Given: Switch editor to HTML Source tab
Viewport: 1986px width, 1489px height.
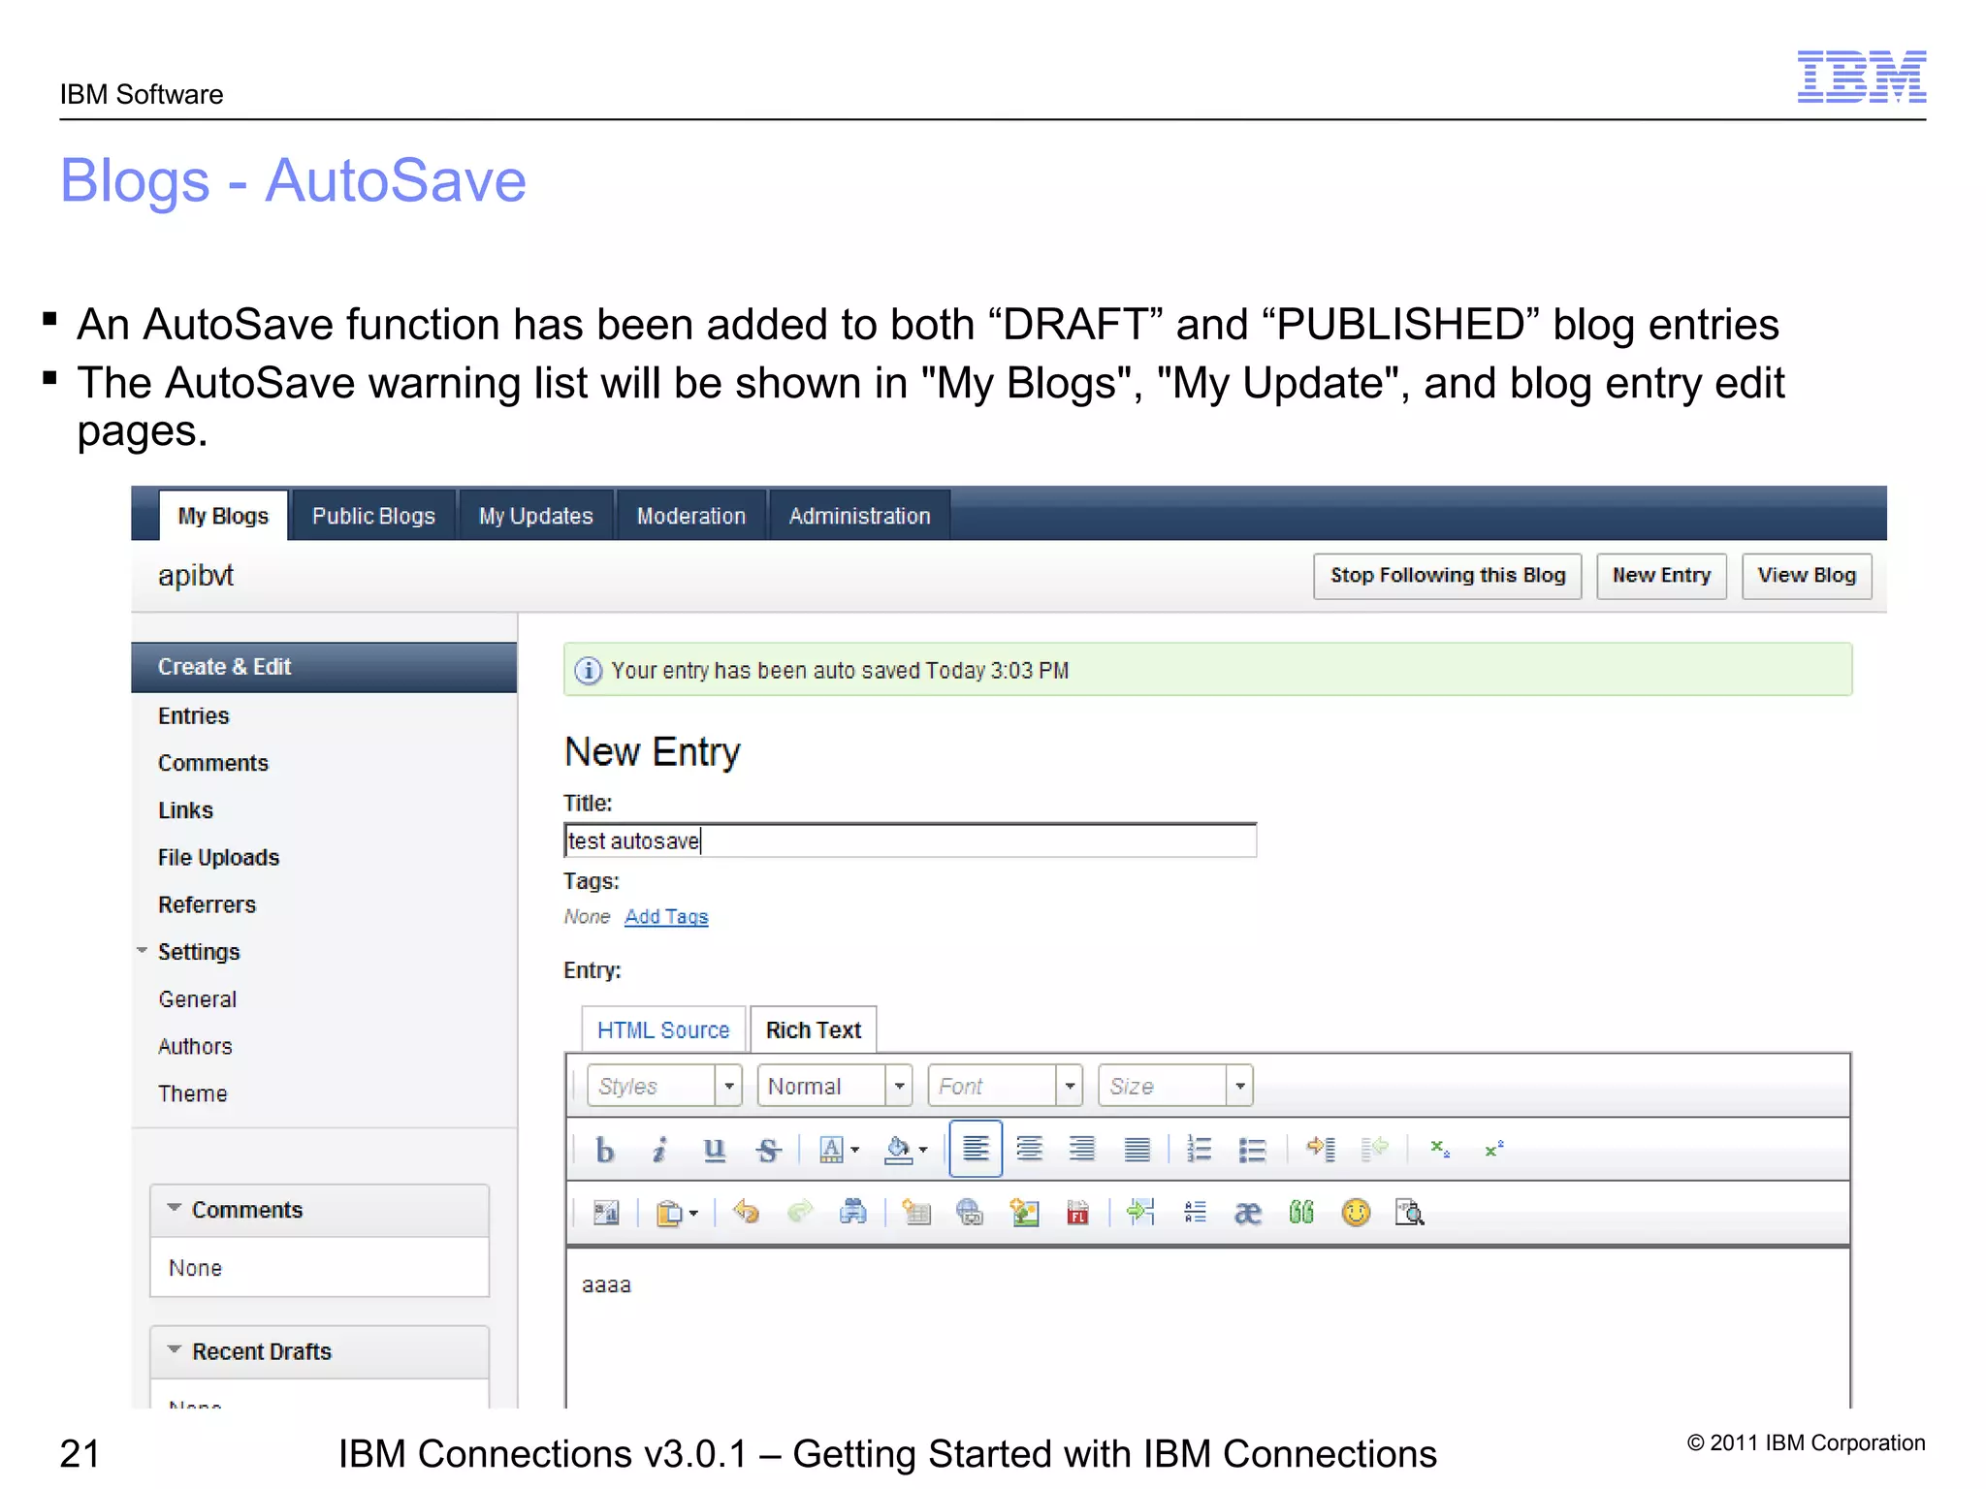Looking at the screenshot, I should coord(663,1030).
